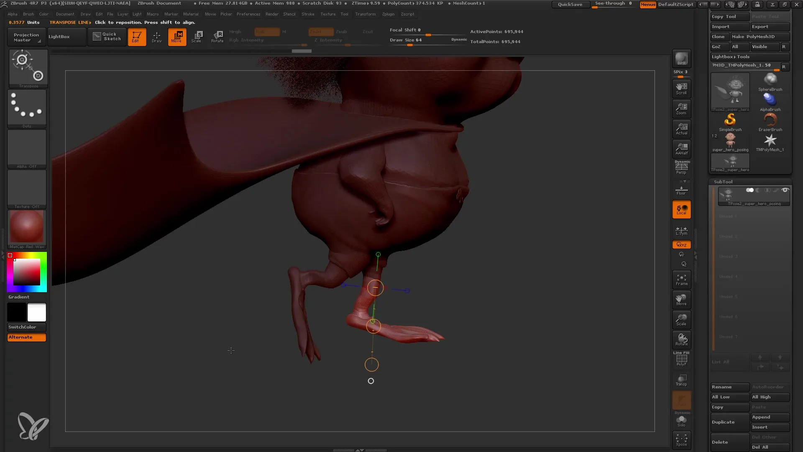Viewport: 803px width, 452px height.
Task: Click the Duplicate subtool button
Action: tap(729, 422)
